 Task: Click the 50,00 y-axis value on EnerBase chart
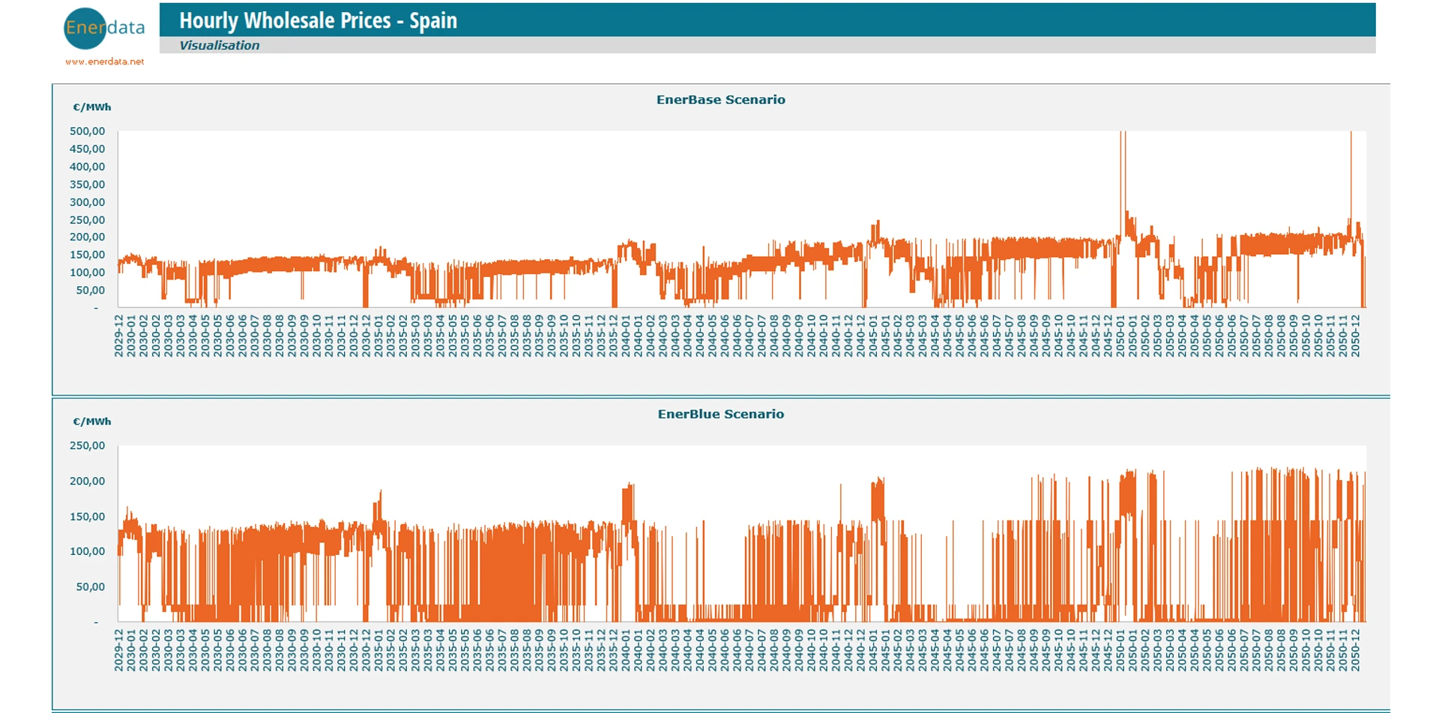[90, 290]
